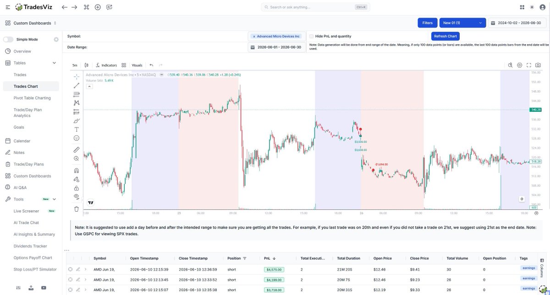Screen dimensions: 550x295
Task: Open the user profile avatar
Action: pyautogui.click(x=543, y=7)
